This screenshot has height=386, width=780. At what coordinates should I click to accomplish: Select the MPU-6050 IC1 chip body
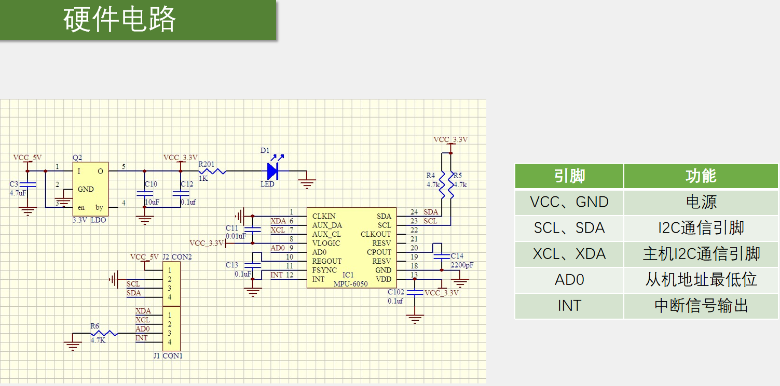point(351,248)
